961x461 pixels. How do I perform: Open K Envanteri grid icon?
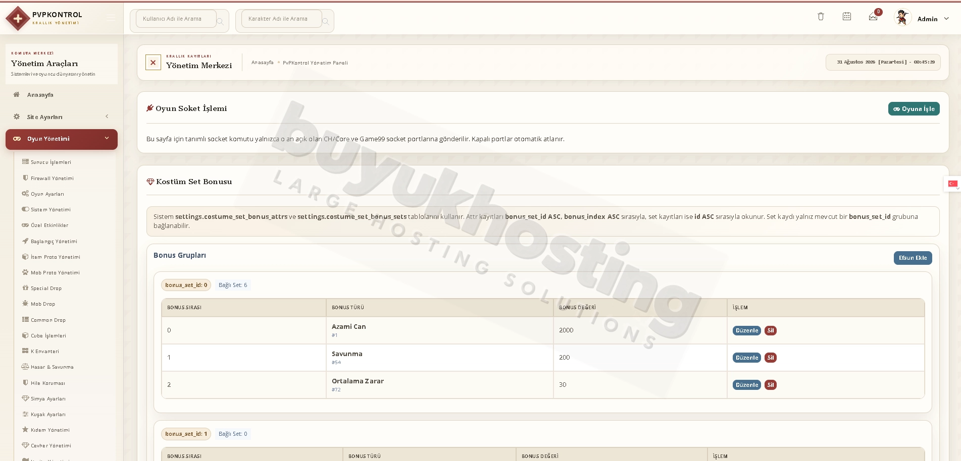(25, 351)
